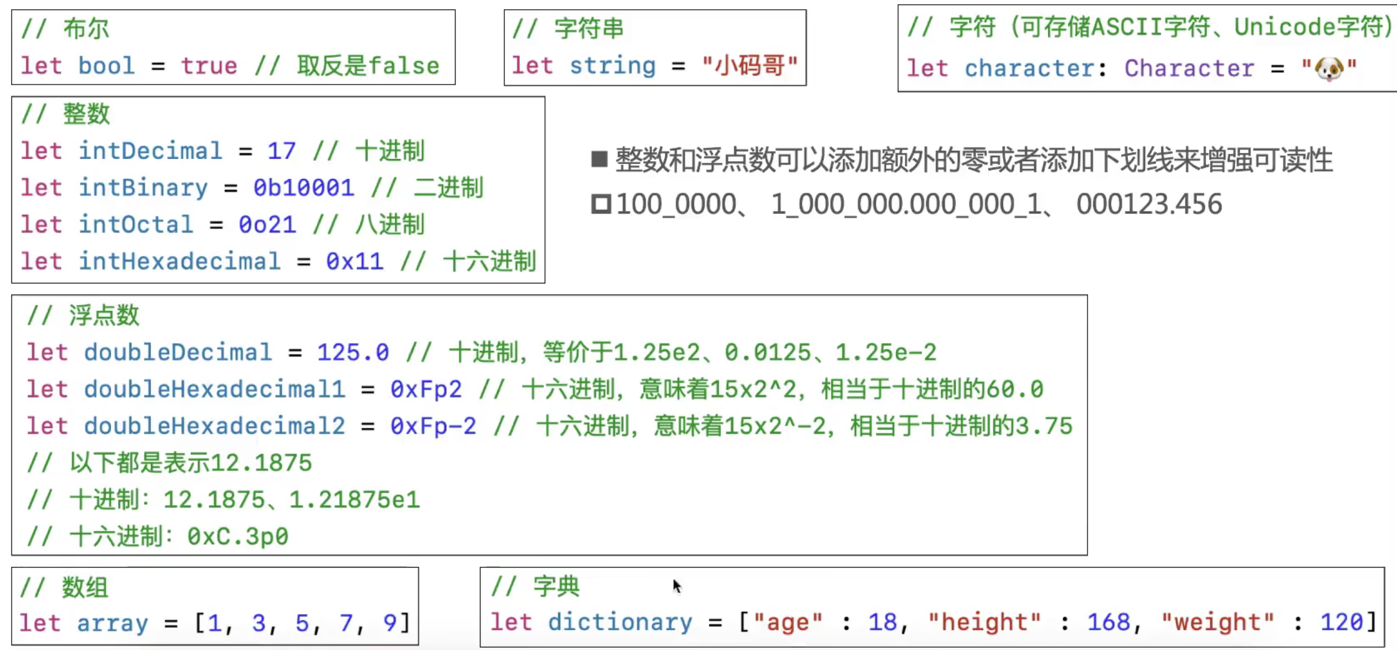Click the identifier 'array'
The height and width of the screenshot is (650, 1397).
[x=113, y=623]
